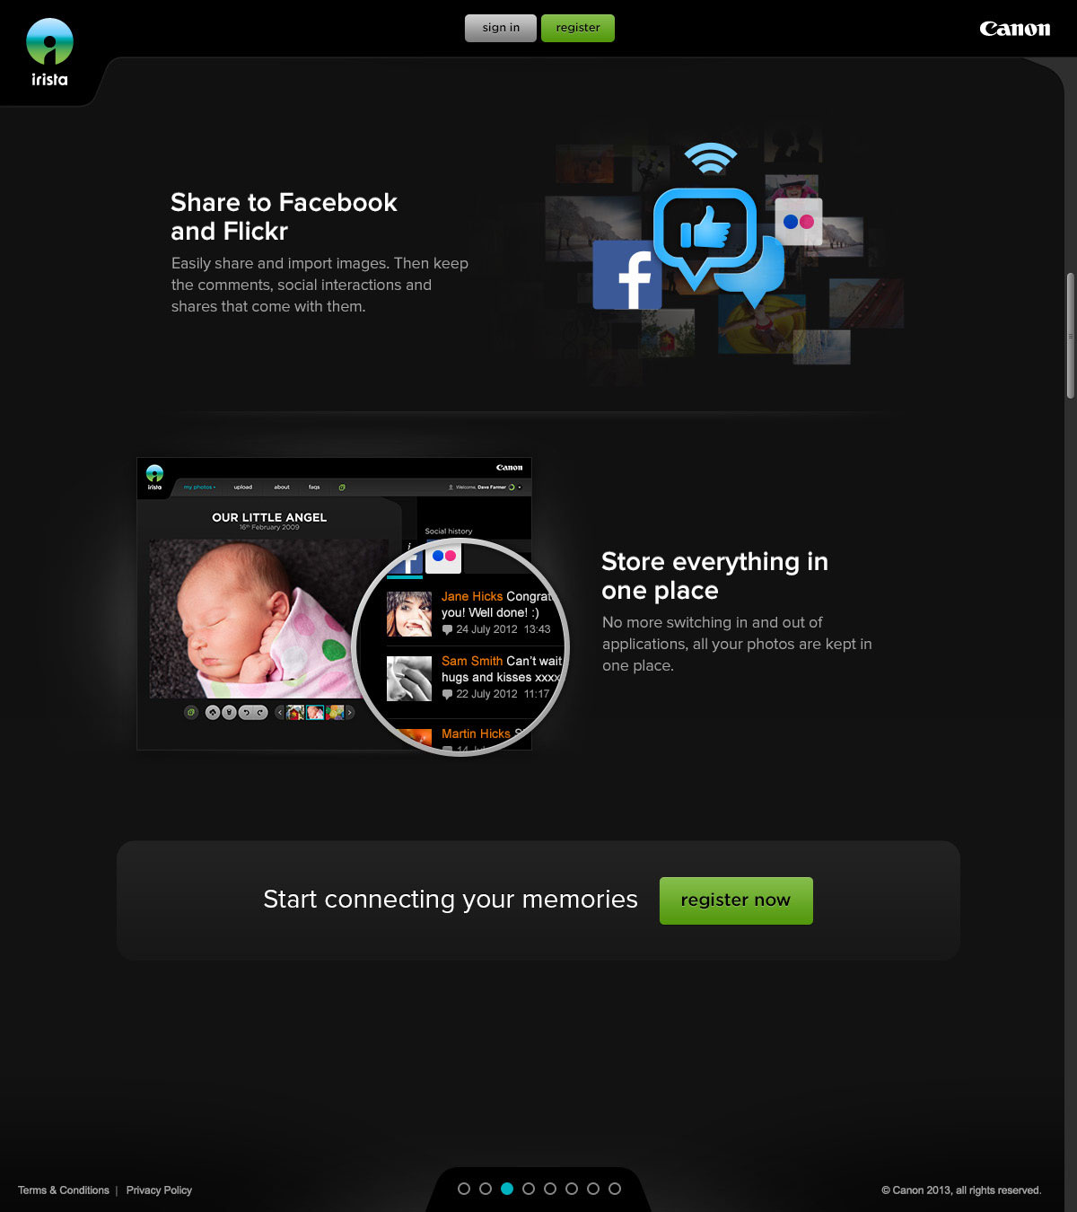The height and width of the screenshot is (1212, 1077).
Task: Click the Flickr icon inside the magnified circle
Action: [x=443, y=557]
